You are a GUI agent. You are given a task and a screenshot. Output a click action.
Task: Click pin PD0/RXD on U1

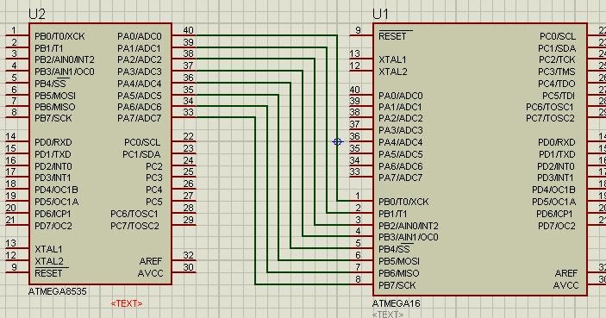(557, 142)
